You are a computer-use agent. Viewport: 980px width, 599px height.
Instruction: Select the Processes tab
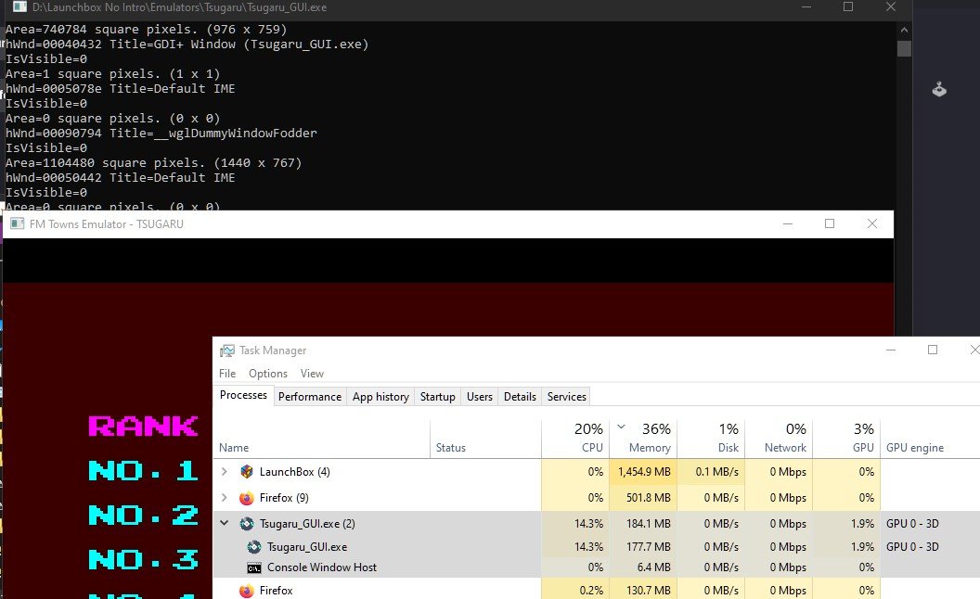243,395
